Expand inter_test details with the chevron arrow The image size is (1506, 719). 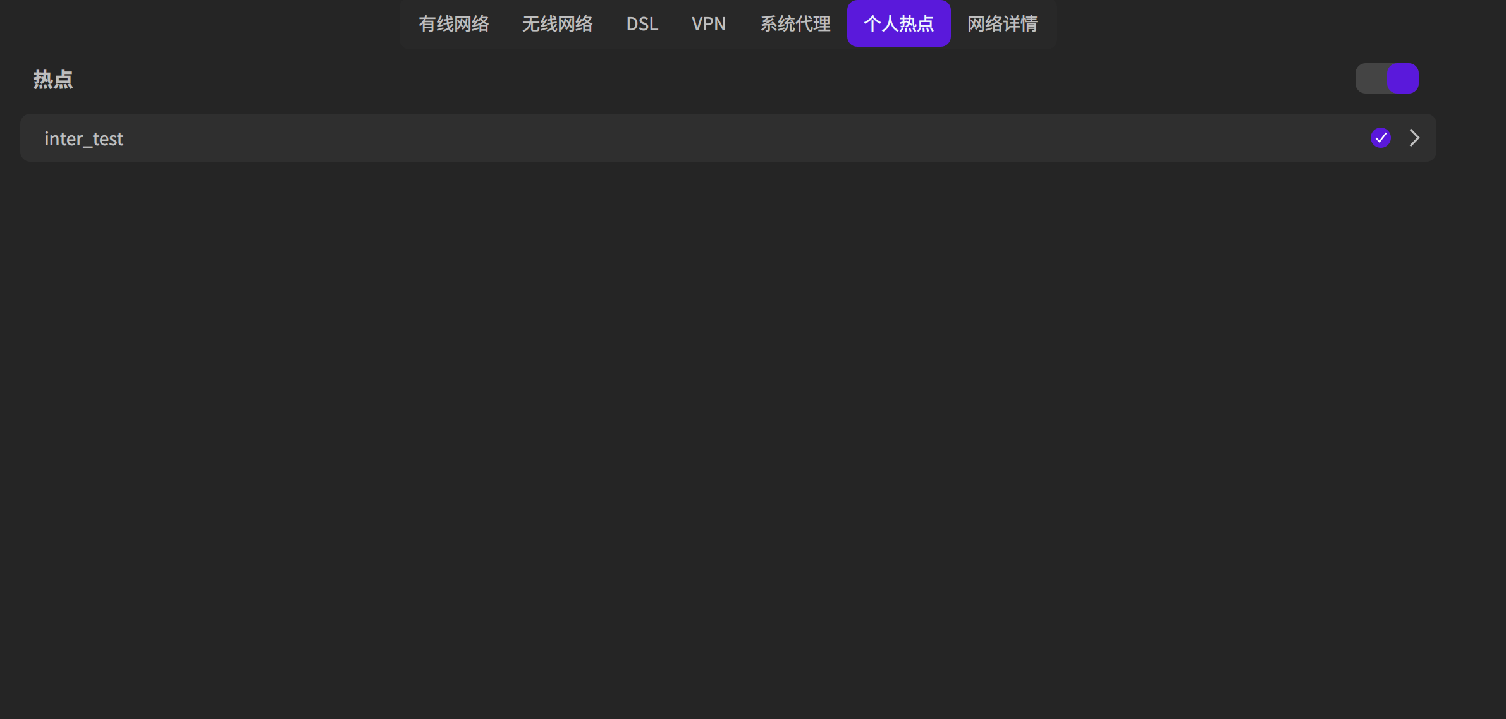coord(1414,138)
